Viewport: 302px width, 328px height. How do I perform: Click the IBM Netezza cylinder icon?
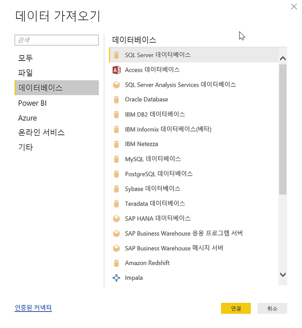coord(116,144)
